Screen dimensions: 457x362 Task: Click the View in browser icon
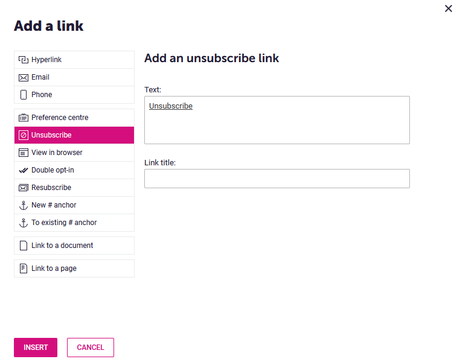(x=24, y=153)
